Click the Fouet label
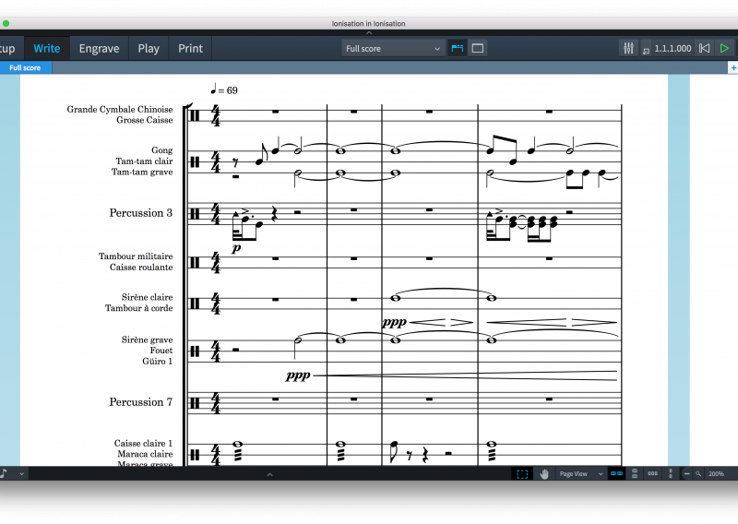The height and width of the screenshot is (524, 738). pyautogui.click(x=161, y=351)
